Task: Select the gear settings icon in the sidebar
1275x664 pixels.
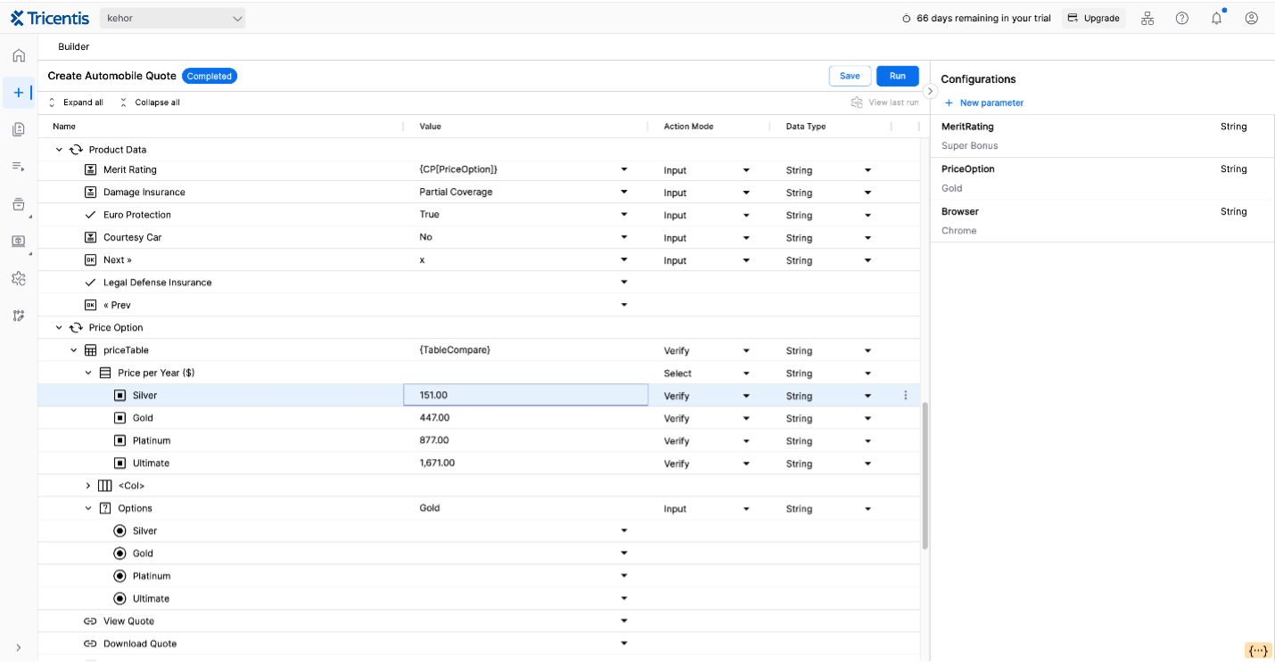Action: (19, 278)
